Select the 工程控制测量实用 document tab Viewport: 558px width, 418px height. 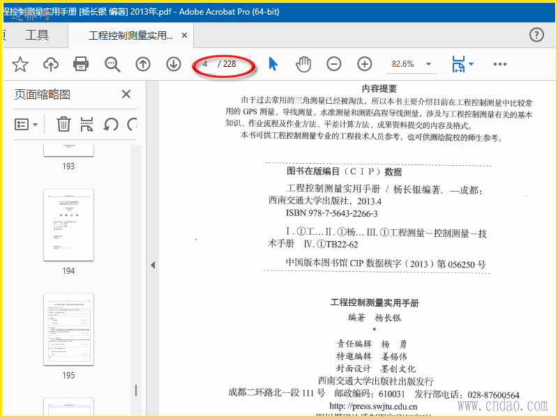130,36
